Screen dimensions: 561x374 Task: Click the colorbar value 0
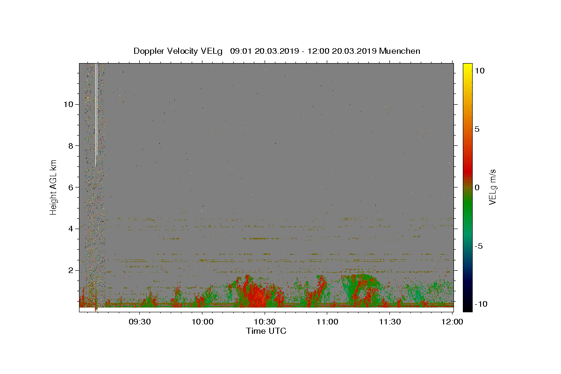pos(478,187)
